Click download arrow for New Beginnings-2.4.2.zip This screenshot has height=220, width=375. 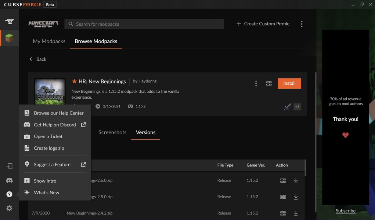pyautogui.click(x=296, y=213)
